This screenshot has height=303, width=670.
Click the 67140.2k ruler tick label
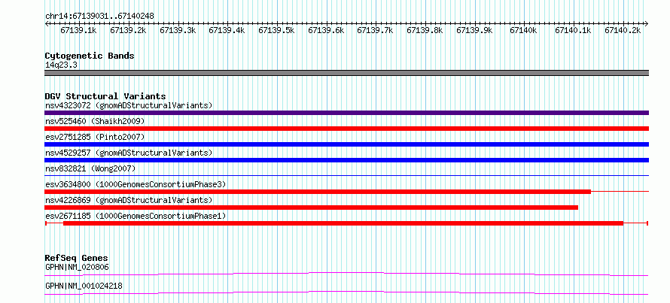[623, 30]
